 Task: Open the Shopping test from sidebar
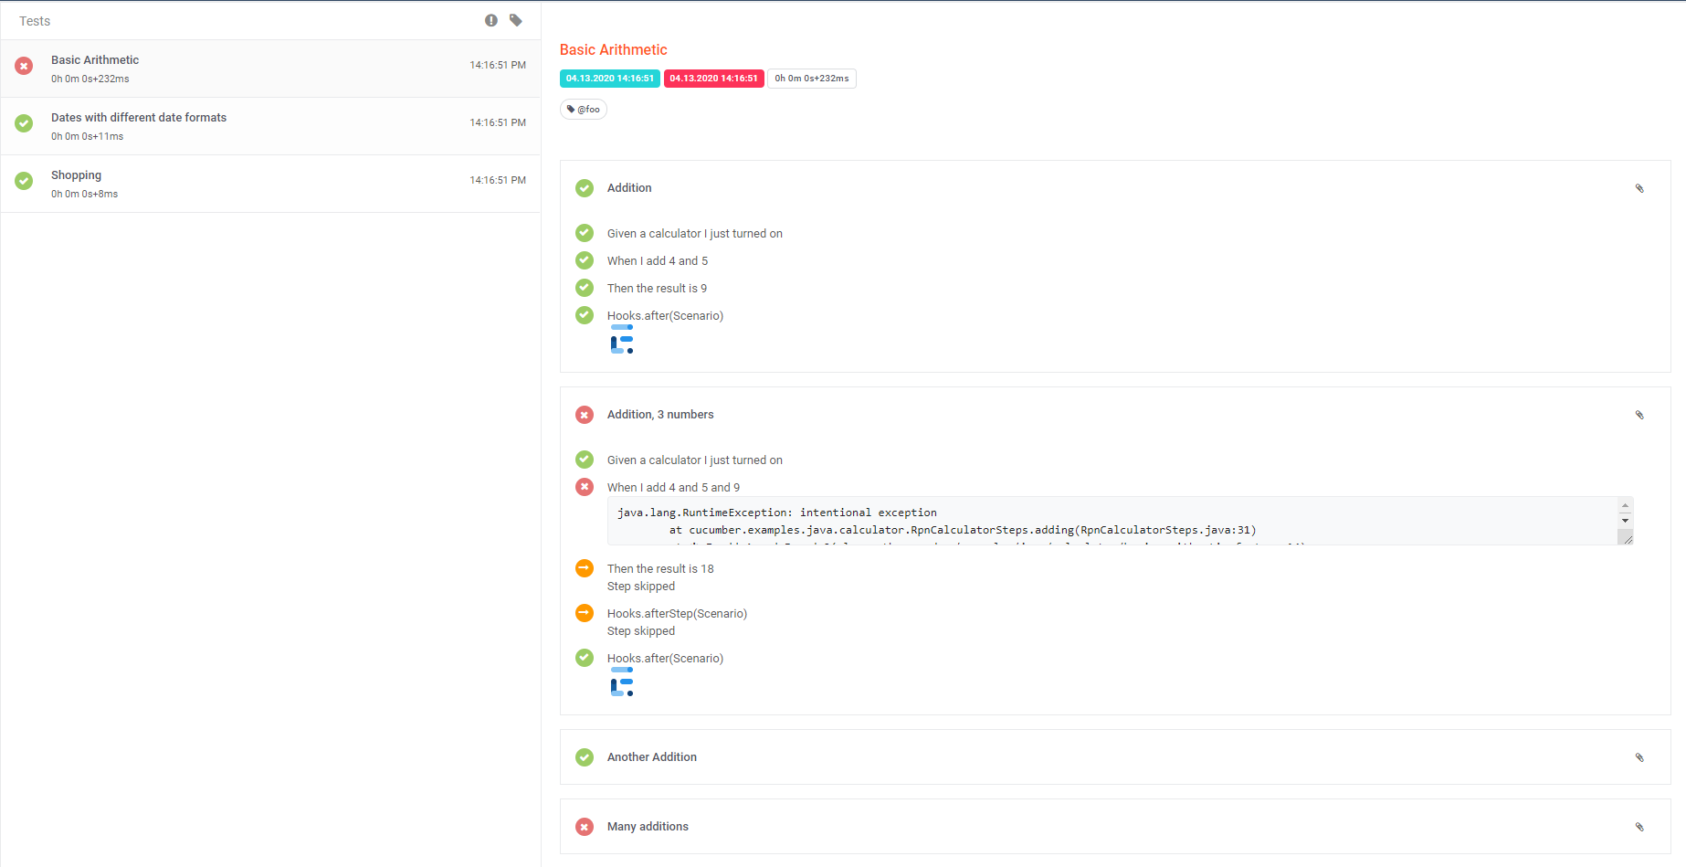click(76, 174)
